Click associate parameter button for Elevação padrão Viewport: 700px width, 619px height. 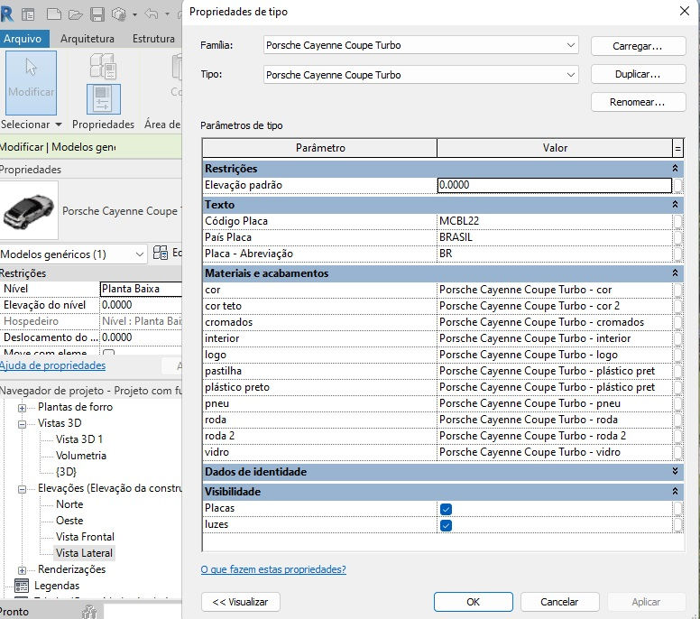pos(677,185)
